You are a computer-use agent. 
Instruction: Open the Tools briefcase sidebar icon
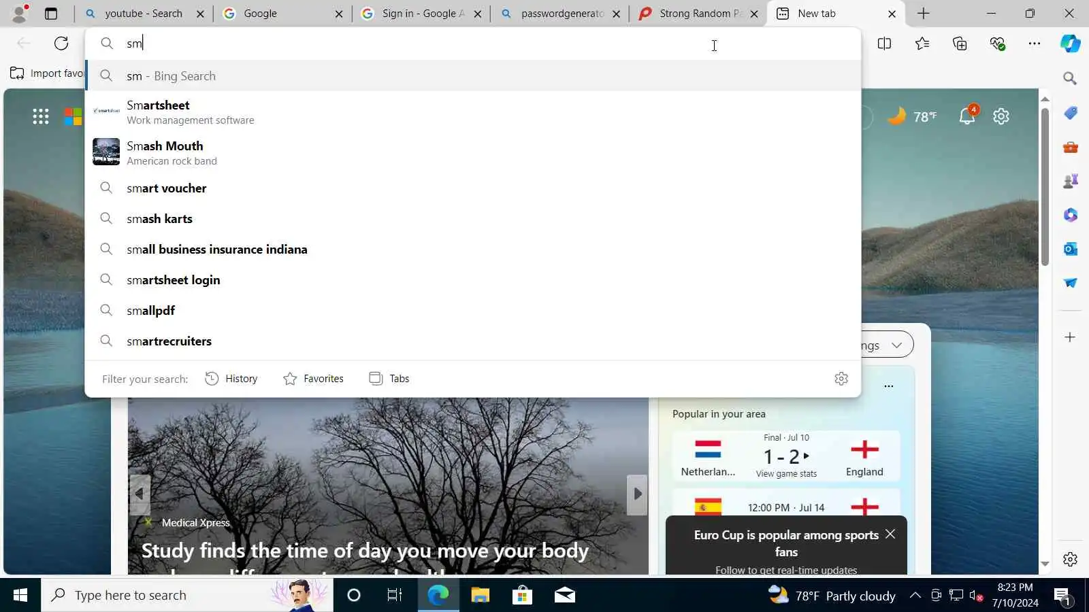coord(1070,147)
